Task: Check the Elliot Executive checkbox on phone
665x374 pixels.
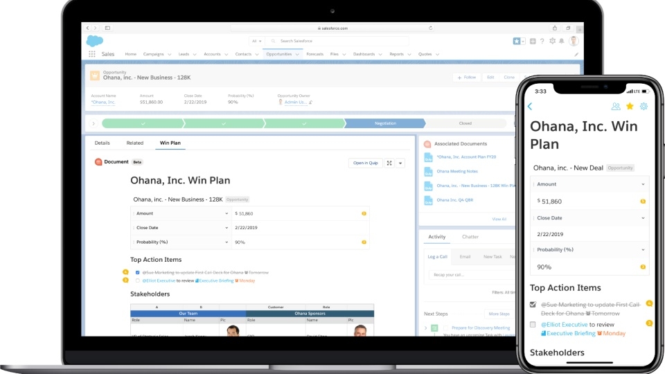Action: [x=533, y=324]
